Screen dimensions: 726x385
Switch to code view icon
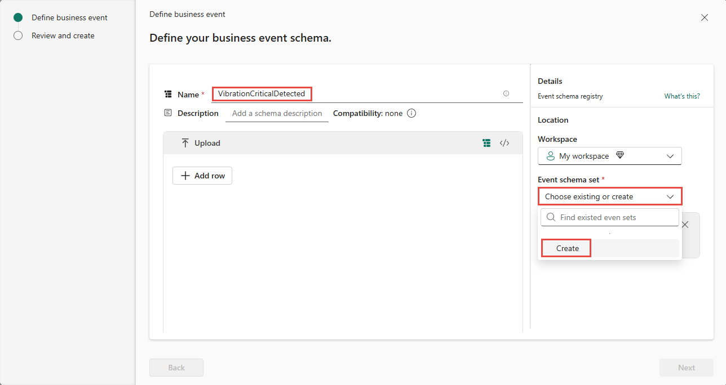click(504, 143)
